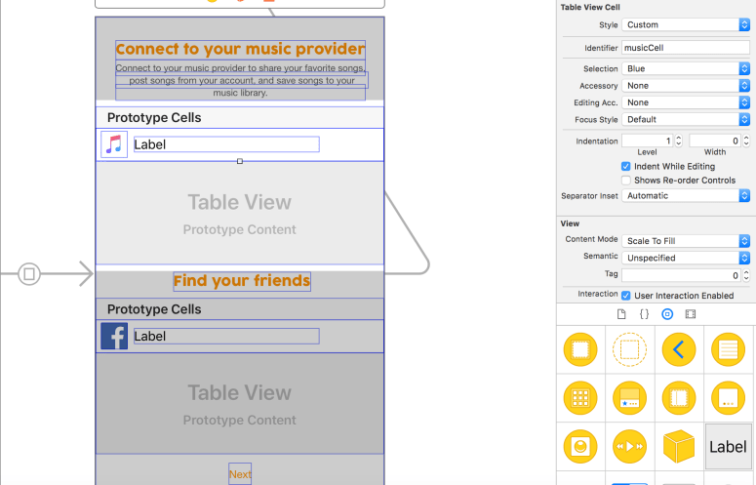756x485 pixels.
Task: Click the Identifier field containing musicCell
Action: point(686,47)
